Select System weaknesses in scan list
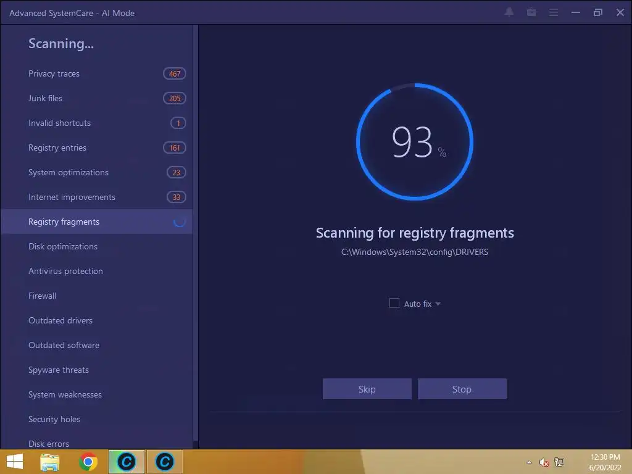This screenshot has width=632, height=474. (x=96, y=394)
